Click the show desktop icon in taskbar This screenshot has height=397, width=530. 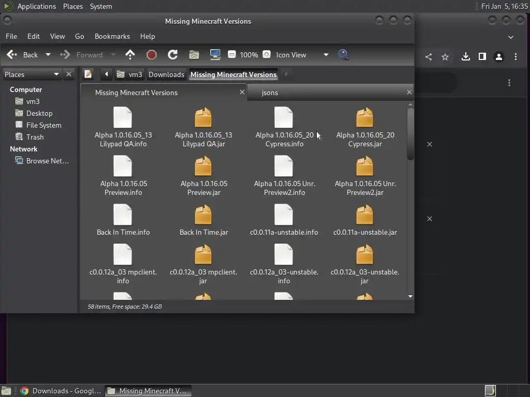pyautogui.click(x=6, y=391)
